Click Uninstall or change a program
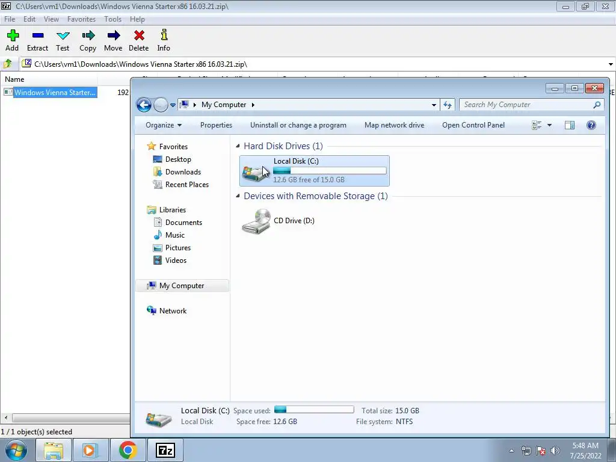The width and height of the screenshot is (616, 462). pyautogui.click(x=298, y=125)
